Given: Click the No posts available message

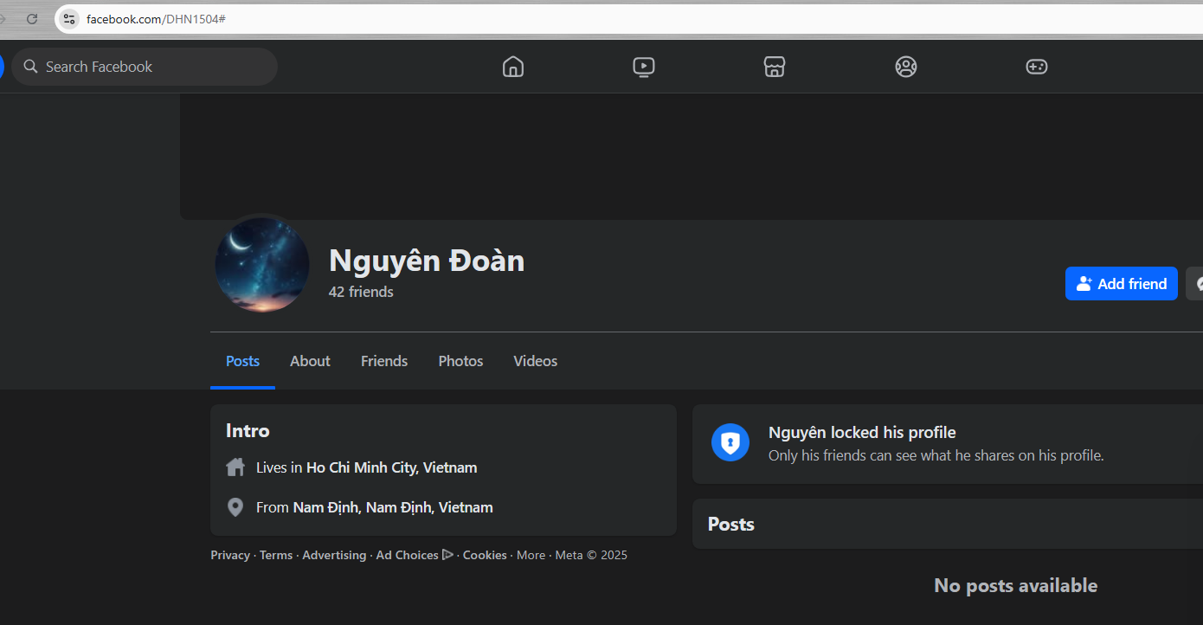Looking at the screenshot, I should (1016, 586).
